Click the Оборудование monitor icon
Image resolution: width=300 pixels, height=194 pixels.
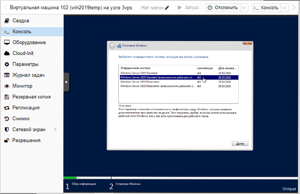(x=6, y=42)
